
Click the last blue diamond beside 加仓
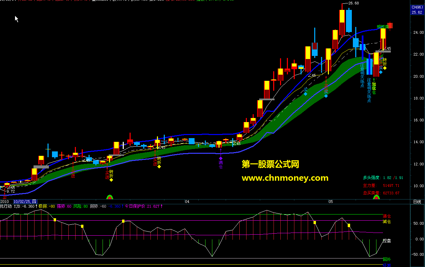pos(381,72)
